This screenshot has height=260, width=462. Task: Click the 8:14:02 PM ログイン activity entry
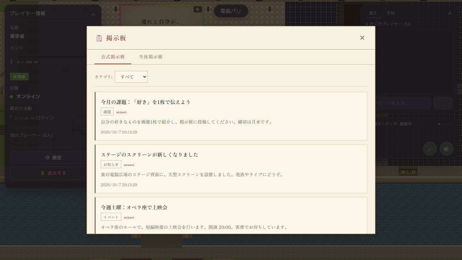34,118
